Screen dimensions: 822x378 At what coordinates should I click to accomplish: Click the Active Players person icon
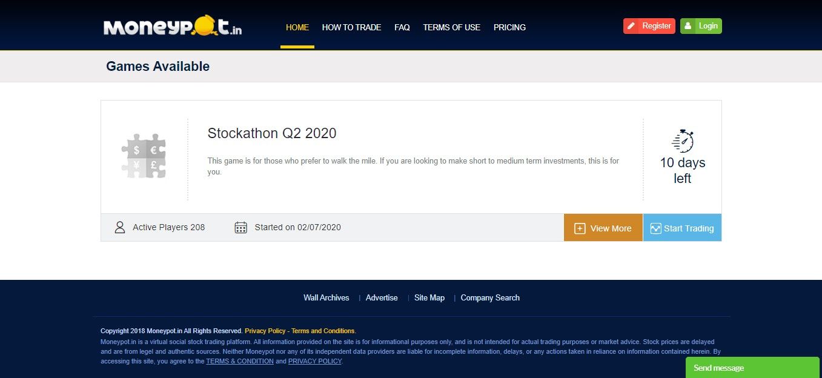[120, 228]
